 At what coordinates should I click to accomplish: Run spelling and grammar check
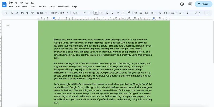[x=28, y=13]
